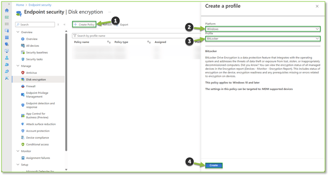Open the Profile dropdown showing BitLocker
Screen dimensions: 329x176
(263, 39)
